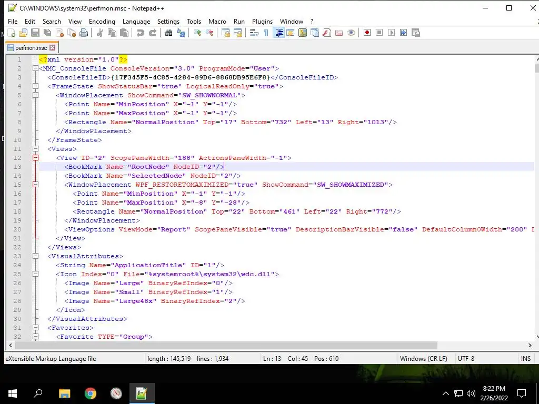Image resolution: width=539 pixels, height=404 pixels.
Task: Open the define-your-language toolbar icon
Action: (291, 33)
